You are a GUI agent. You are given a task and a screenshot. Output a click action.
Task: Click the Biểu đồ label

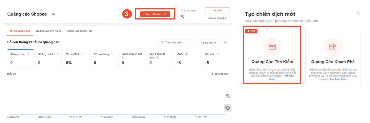pyautogui.click(x=11, y=74)
